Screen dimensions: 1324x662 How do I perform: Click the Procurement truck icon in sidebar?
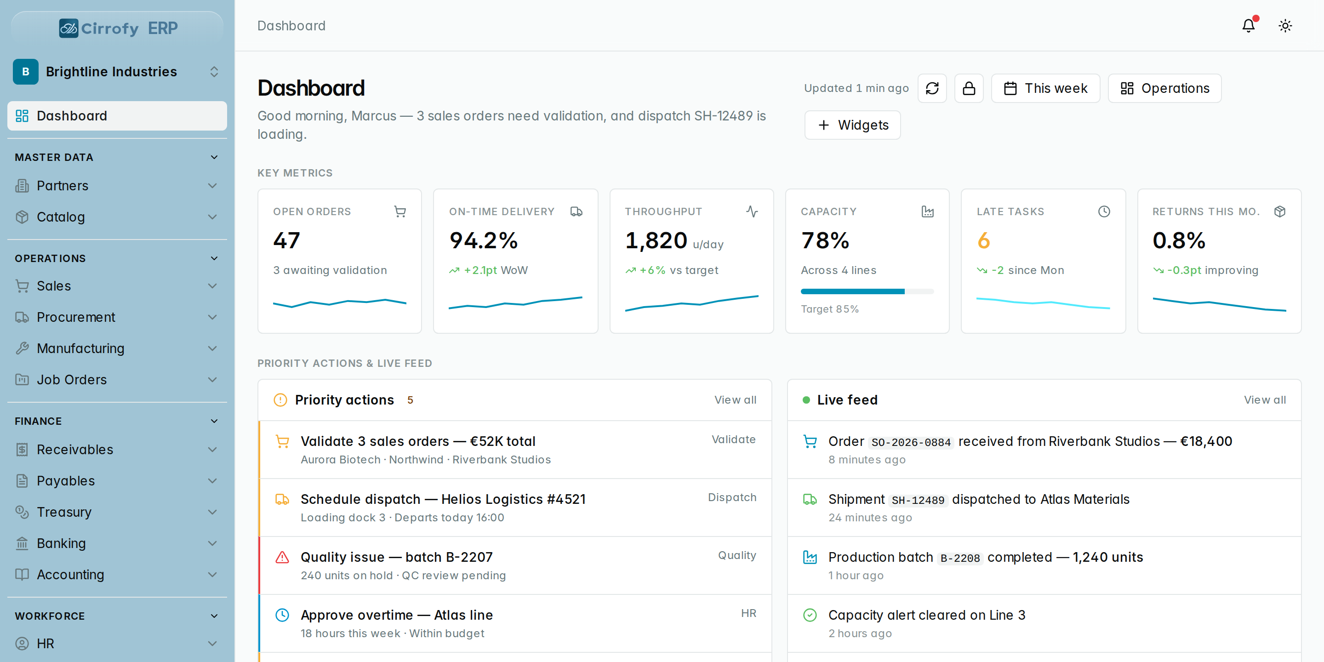[22, 317]
